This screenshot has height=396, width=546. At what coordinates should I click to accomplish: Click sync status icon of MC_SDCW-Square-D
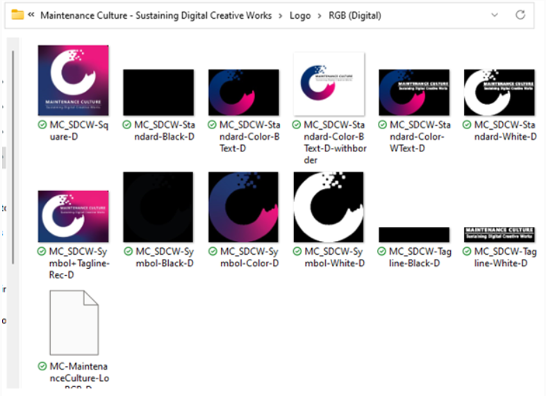[42, 124]
